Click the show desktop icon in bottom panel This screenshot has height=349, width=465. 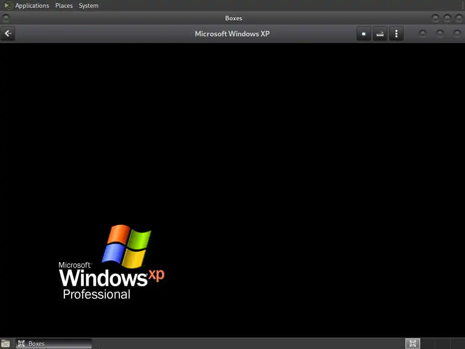5,344
